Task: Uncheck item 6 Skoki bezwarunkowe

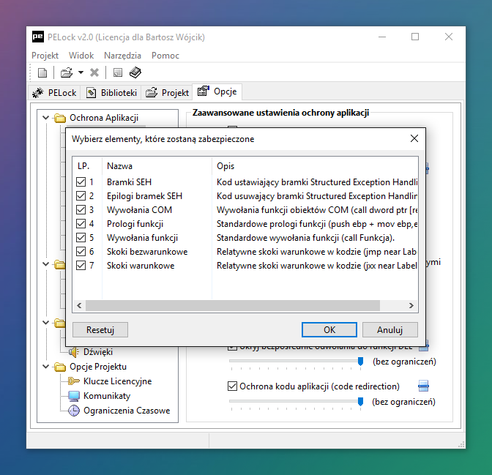Action: point(81,252)
